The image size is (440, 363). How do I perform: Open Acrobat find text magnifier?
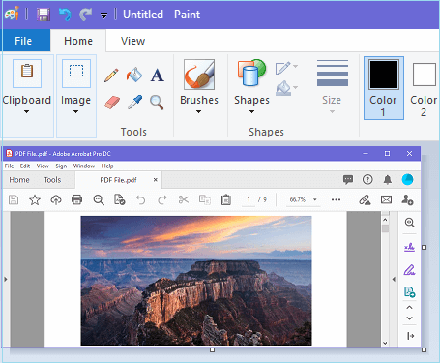pos(99,199)
